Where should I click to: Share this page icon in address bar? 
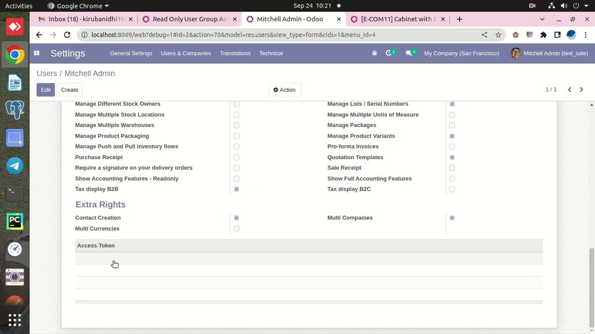point(484,35)
